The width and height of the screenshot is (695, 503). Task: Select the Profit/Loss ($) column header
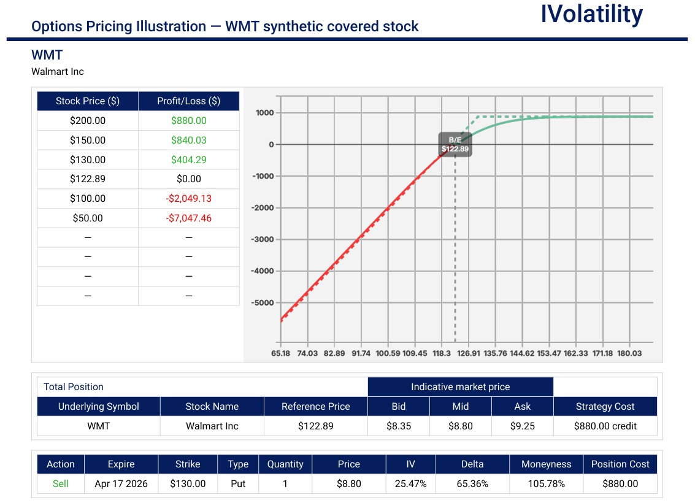point(188,101)
